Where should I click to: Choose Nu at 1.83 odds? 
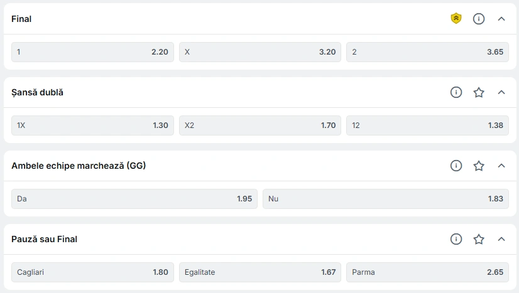coord(386,198)
